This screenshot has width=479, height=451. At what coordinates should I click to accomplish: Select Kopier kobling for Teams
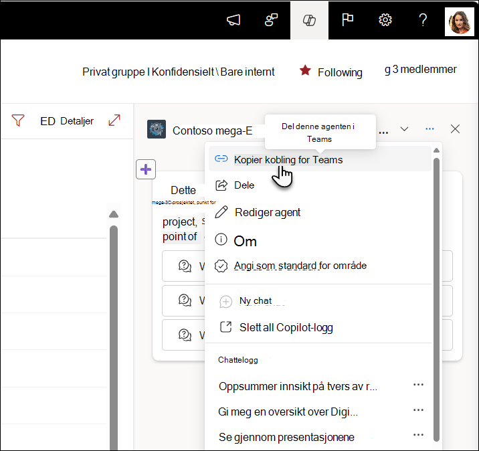tap(320, 159)
